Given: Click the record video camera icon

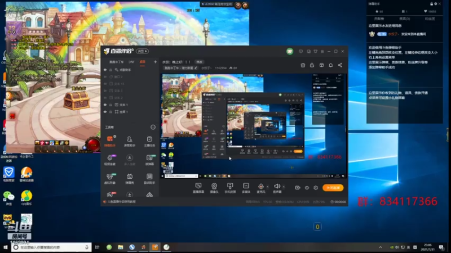Looking at the screenshot, I should click(298, 188).
